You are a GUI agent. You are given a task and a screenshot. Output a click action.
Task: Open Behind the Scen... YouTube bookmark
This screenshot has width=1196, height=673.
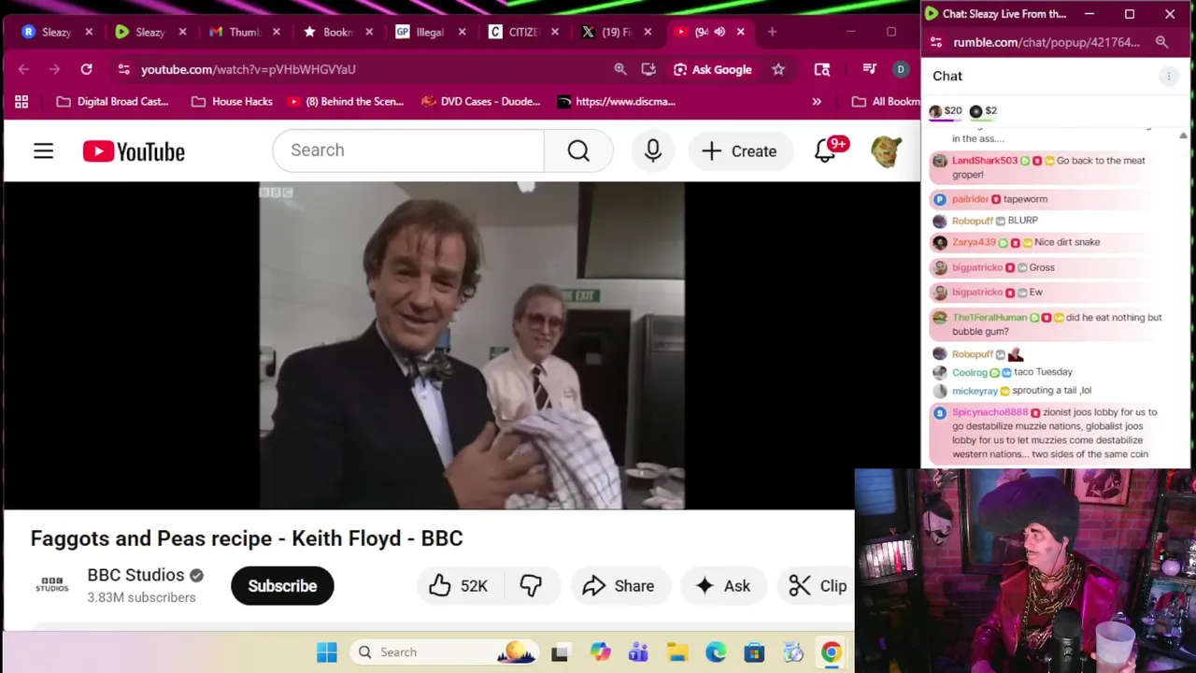pos(346,101)
